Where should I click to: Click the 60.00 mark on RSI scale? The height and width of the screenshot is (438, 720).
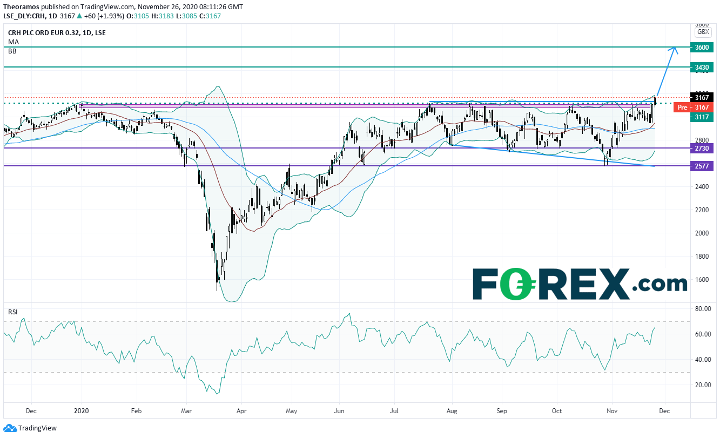point(702,334)
